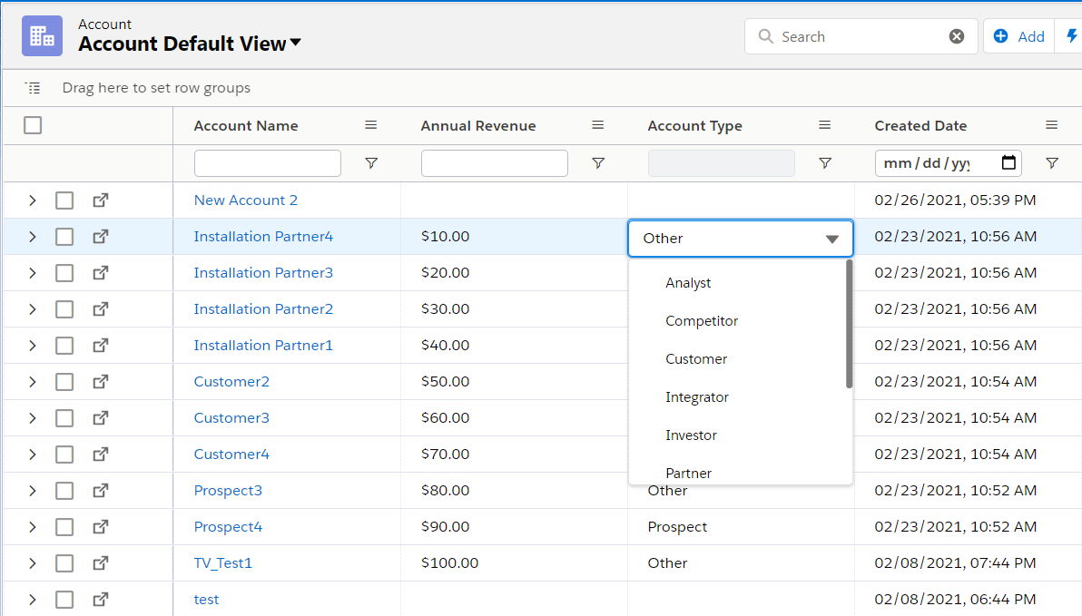Click the Add button

pyautogui.click(x=1018, y=36)
